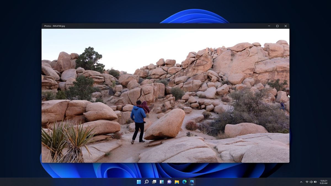The height and width of the screenshot is (186, 331).
Task: Click the Wi-Fi icon in the system tray
Action: [x=307, y=182]
